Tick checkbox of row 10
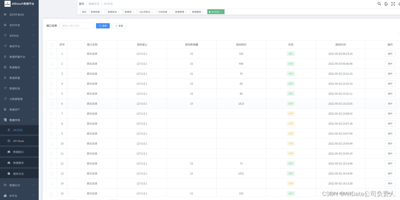 [52, 144]
